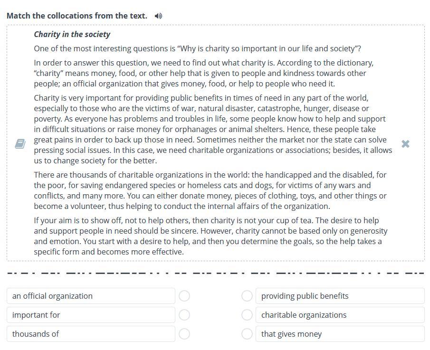Choose the radio button beside "charitable organizations"
The image size is (430, 350).
point(247,315)
